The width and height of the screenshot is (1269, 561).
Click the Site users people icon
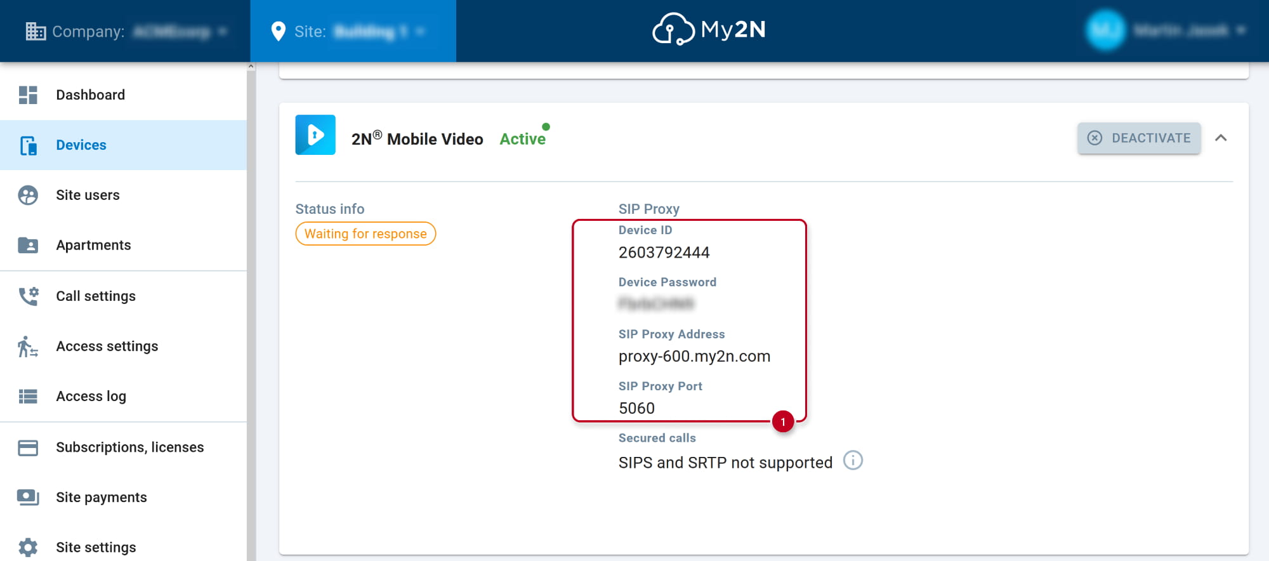[x=28, y=195]
